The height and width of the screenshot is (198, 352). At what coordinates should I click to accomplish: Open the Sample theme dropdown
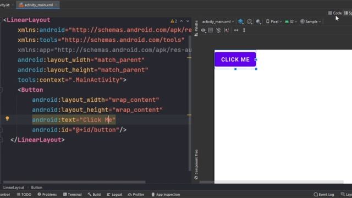click(x=310, y=21)
